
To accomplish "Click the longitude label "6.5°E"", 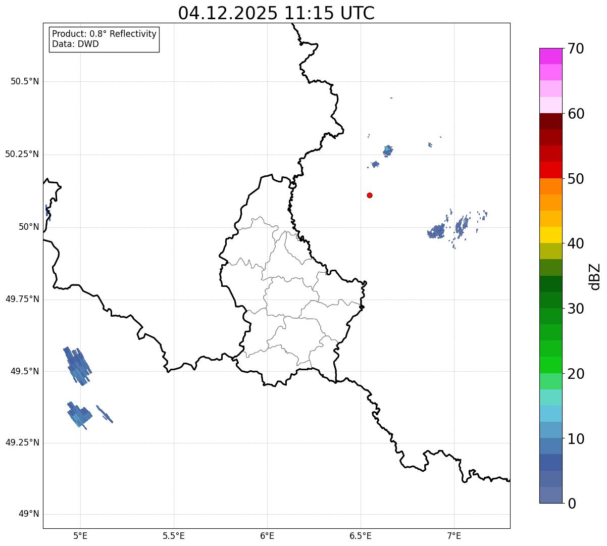I will tap(361, 535).
